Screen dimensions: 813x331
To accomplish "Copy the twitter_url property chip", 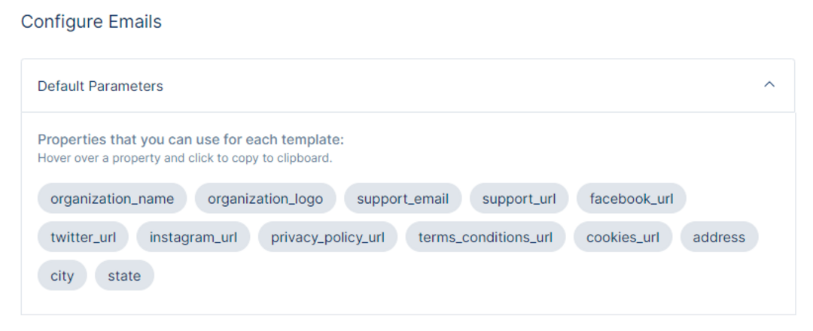I will pos(83,237).
